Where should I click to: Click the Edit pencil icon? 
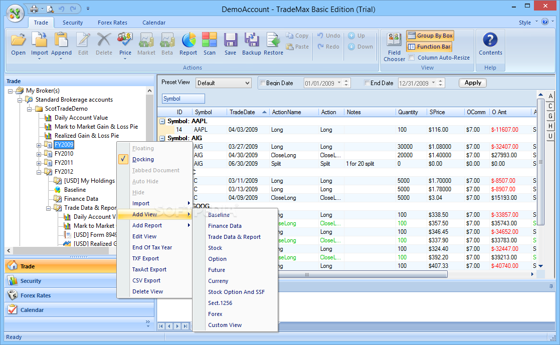[83, 40]
